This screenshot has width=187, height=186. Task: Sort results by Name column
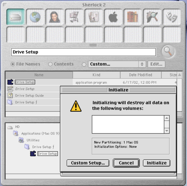39,75
